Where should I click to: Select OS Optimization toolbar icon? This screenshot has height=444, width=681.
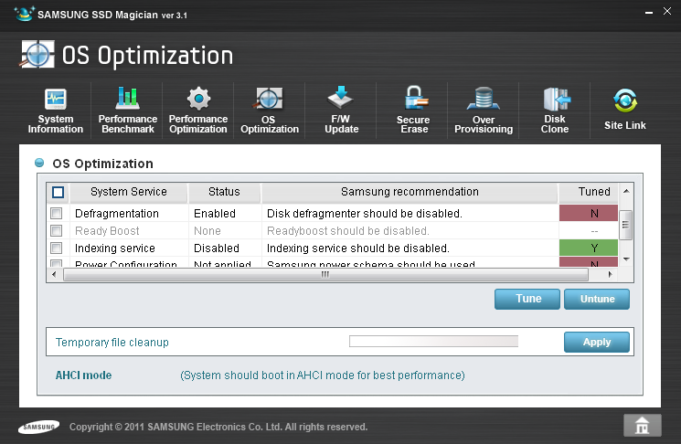click(x=268, y=99)
